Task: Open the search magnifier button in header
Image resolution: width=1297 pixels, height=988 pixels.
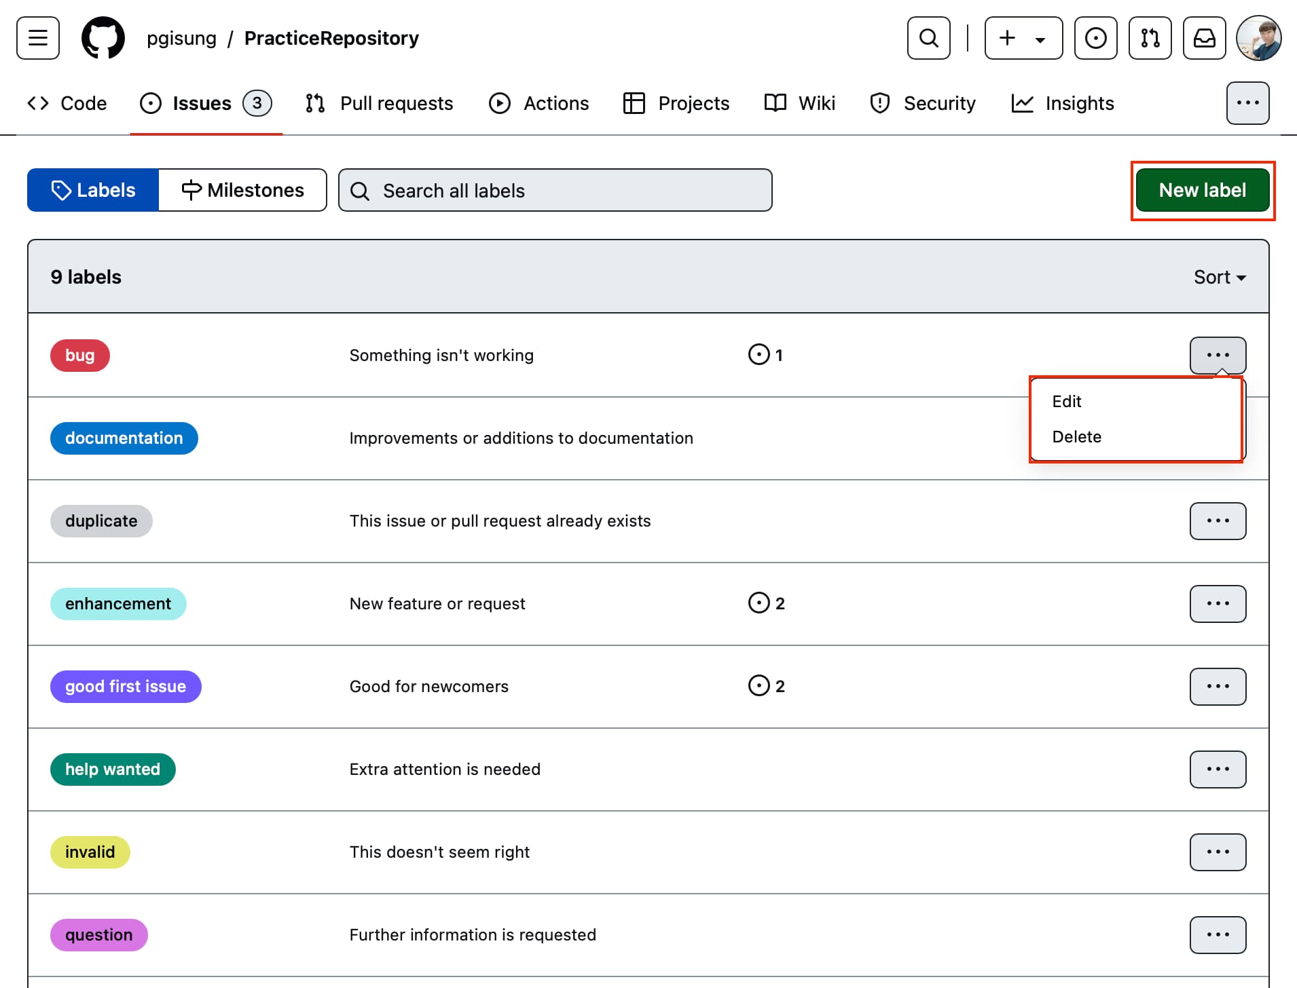Action: [928, 38]
